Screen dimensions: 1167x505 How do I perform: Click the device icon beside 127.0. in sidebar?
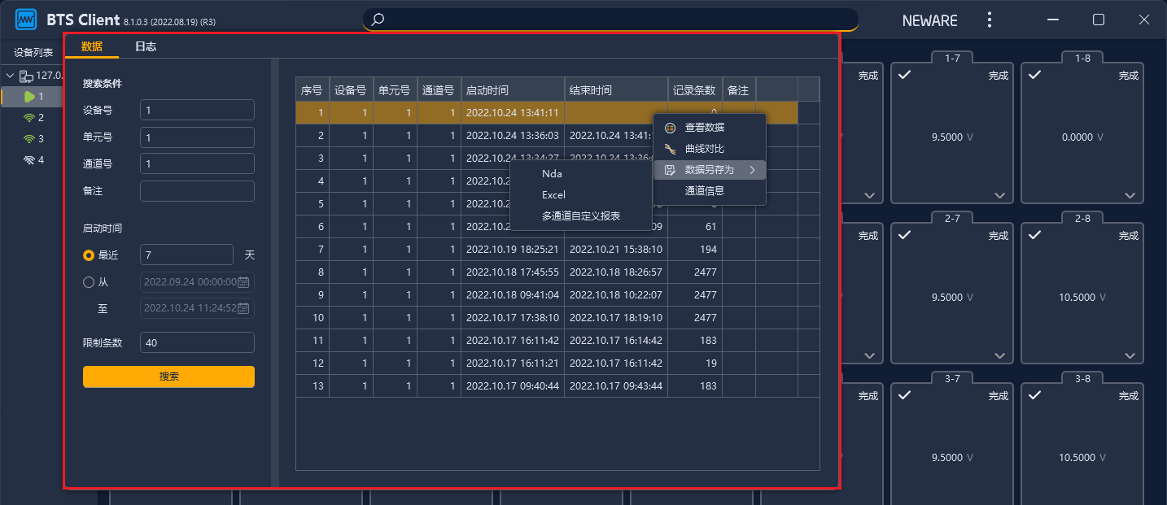coord(25,75)
